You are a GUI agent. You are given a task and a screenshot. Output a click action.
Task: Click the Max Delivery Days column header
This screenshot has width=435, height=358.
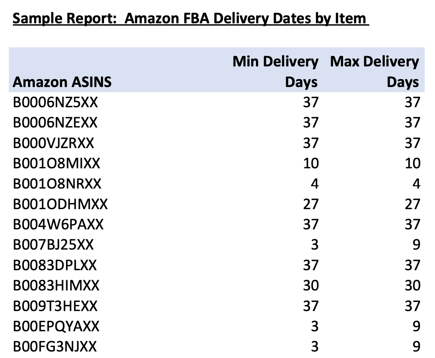(374, 72)
